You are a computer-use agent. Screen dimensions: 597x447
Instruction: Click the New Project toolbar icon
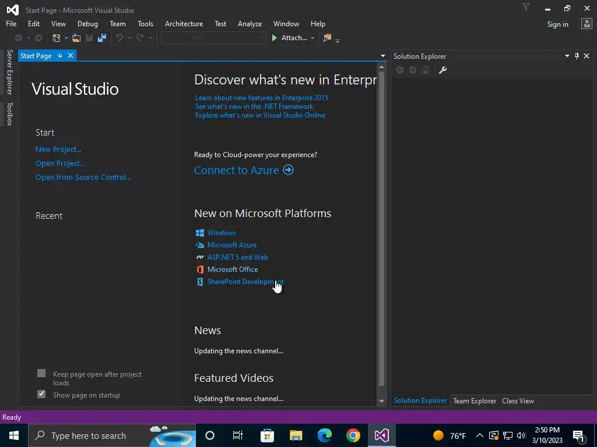(57, 38)
